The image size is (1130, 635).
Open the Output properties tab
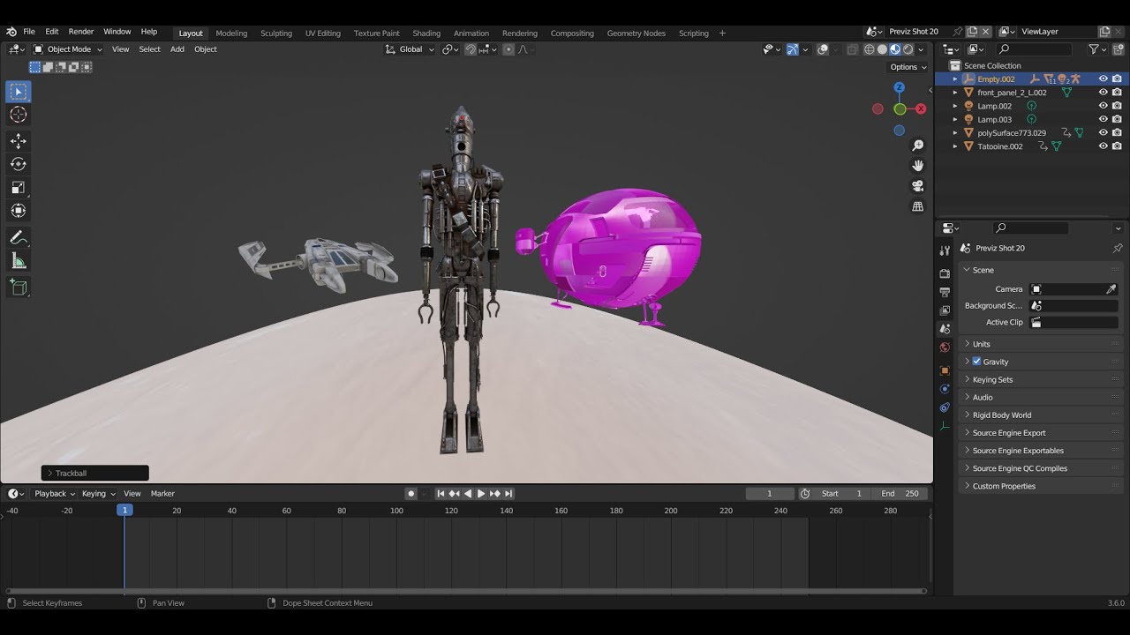[945, 292]
